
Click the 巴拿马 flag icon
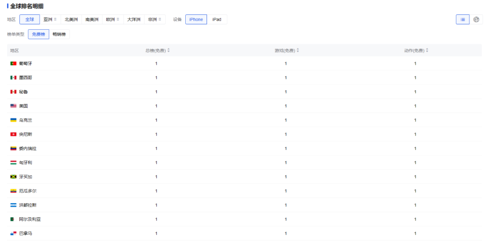[x=13, y=233]
